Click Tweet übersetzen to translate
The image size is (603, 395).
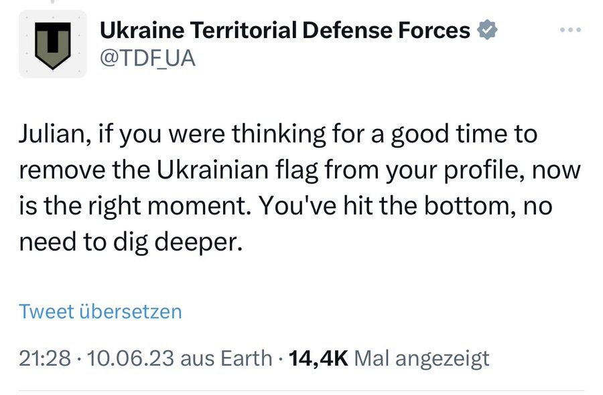(100, 311)
